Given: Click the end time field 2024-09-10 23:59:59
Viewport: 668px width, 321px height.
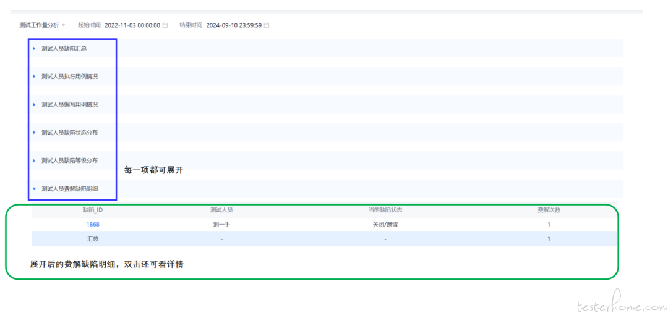Looking at the screenshot, I should 233,25.
